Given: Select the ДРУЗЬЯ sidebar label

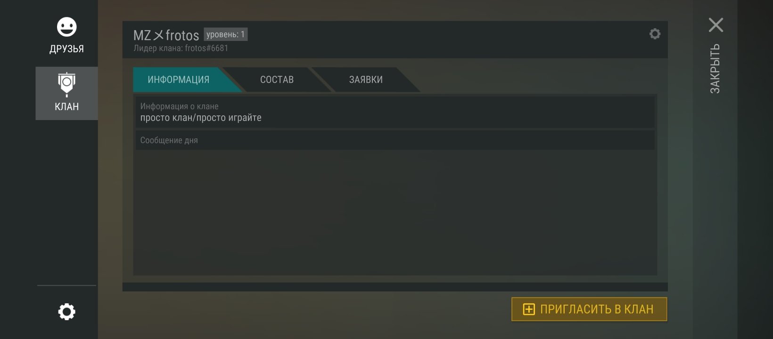Looking at the screenshot, I should pyautogui.click(x=66, y=49).
